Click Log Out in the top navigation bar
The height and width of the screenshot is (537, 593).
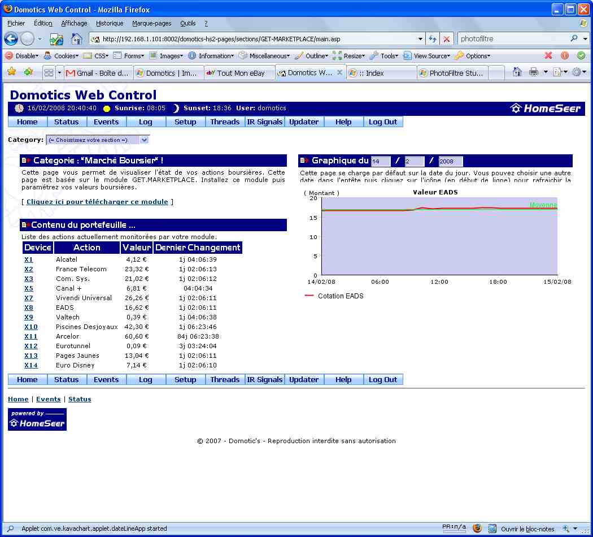pos(383,122)
